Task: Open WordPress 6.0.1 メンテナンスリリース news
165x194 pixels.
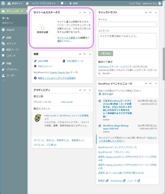Action: coord(117,147)
